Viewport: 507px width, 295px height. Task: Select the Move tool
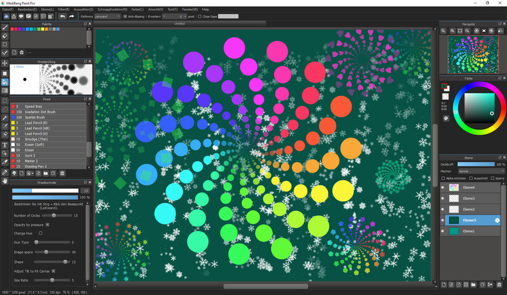5,63
